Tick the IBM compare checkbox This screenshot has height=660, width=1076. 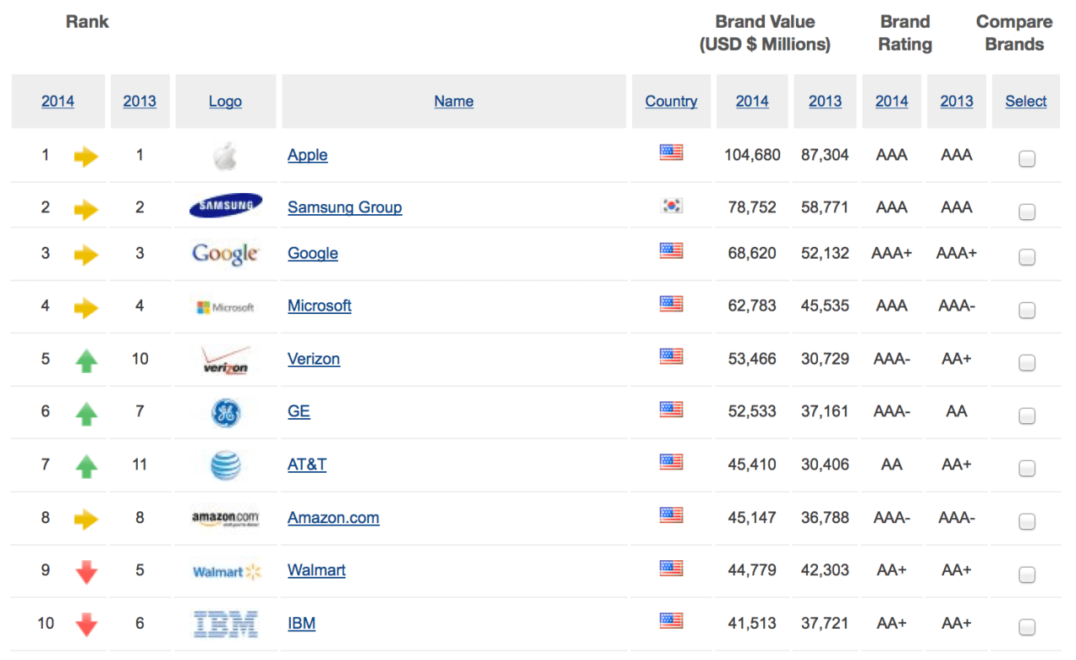(1026, 626)
